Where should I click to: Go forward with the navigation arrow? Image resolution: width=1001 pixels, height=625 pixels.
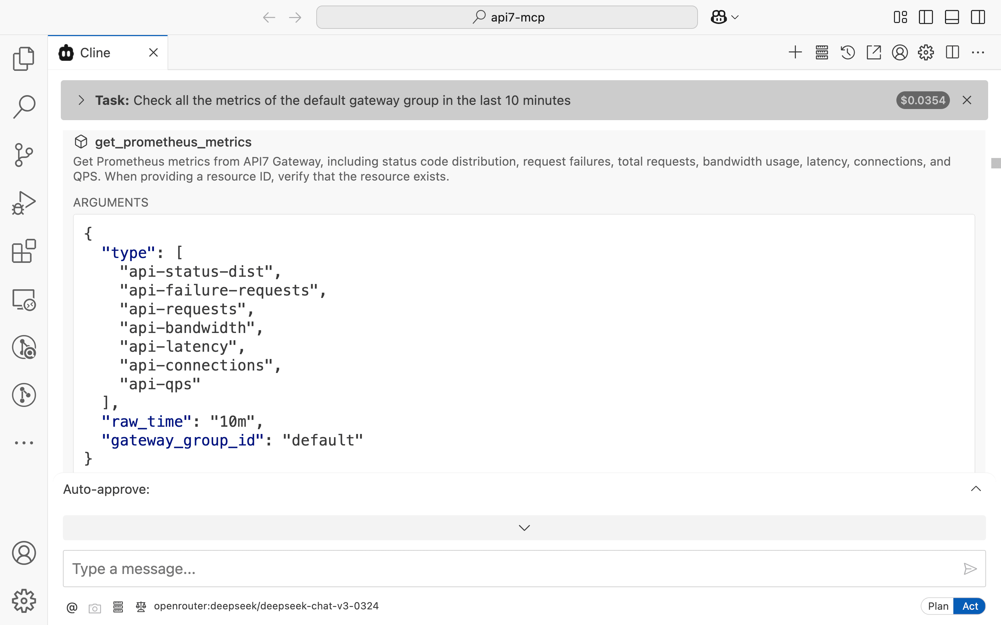(295, 17)
